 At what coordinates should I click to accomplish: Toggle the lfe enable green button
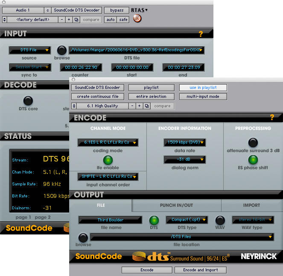pyautogui.click(x=108, y=160)
